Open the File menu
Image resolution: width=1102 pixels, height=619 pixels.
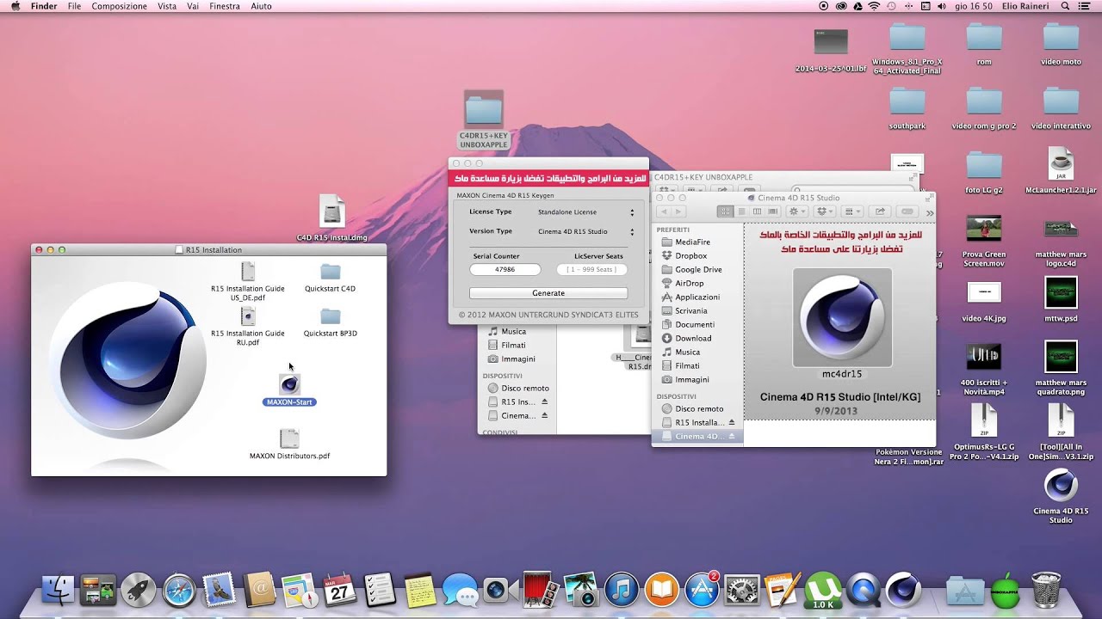point(74,6)
